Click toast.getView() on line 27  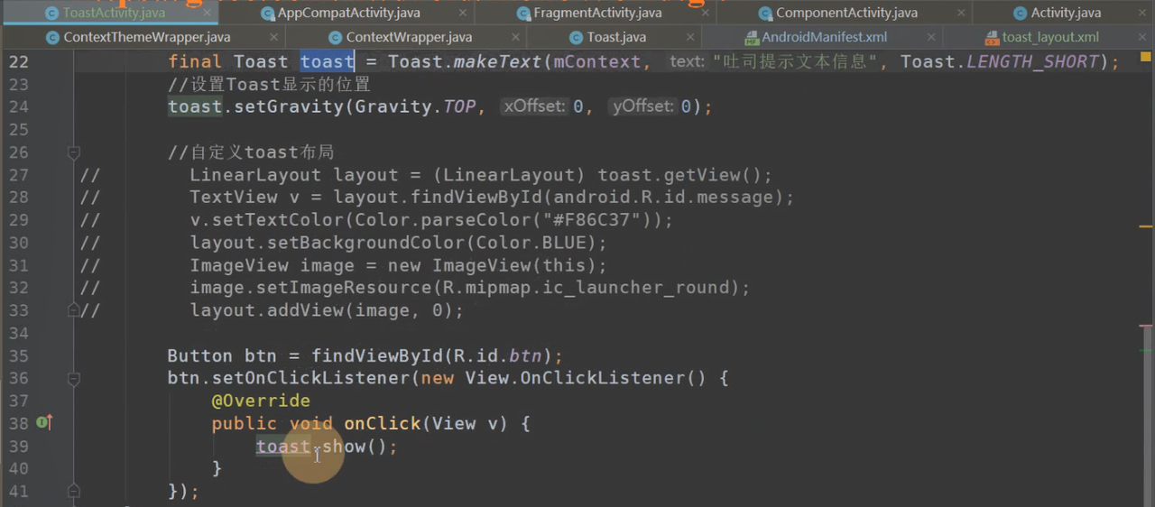680,175
